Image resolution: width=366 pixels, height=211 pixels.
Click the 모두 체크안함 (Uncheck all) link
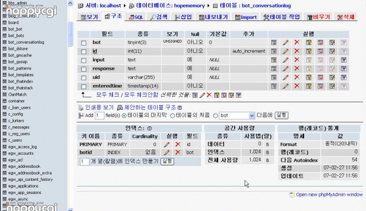(x=141, y=94)
